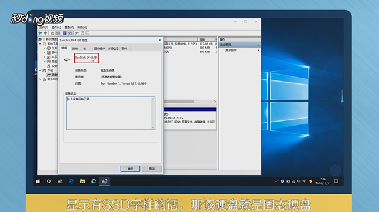This screenshot has width=379, height=212.
Task: Collapse the Disk Management actions section
Action: point(258,45)
